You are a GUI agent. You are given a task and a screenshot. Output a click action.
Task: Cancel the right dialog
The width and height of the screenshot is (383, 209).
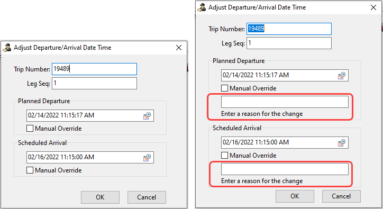(341, 196)
